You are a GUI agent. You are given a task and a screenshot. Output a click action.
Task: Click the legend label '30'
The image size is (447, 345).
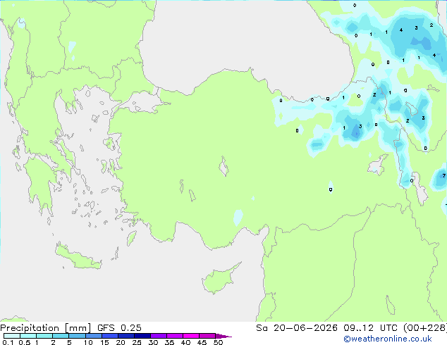pyautogui.click(x=153, y=342)
